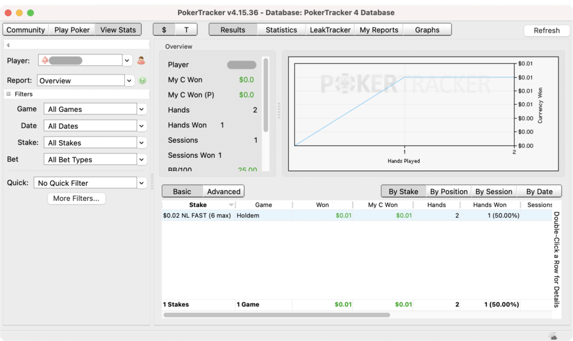
Task: Open the Play Poker tab
Action: (72, 30)
